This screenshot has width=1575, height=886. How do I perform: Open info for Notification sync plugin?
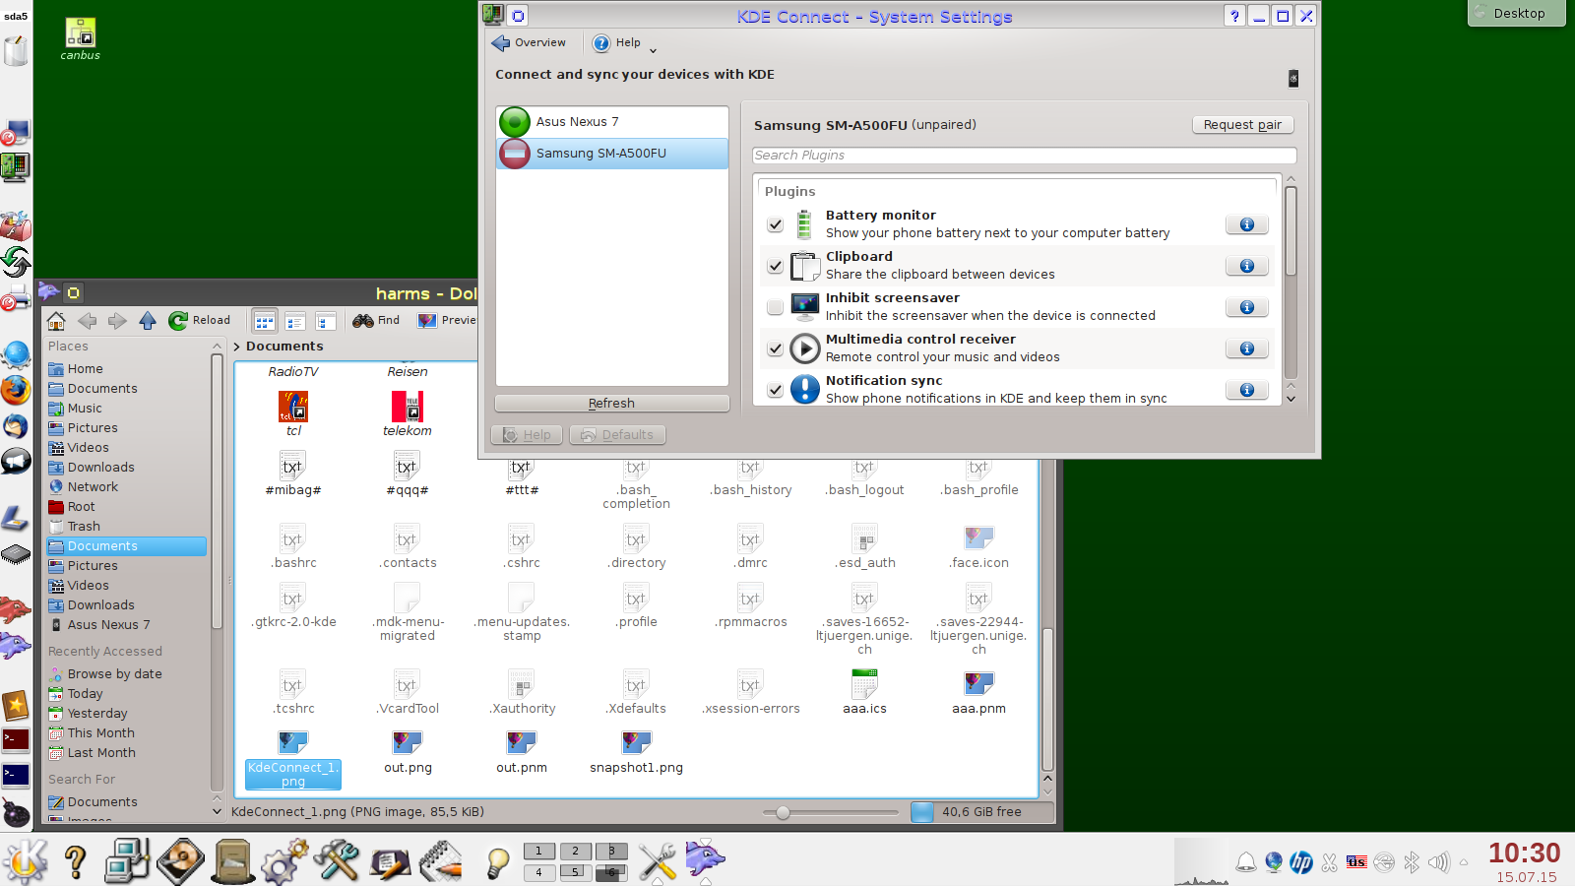[1246, 390]
